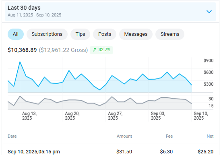Expand the Last 30 days date range chevron
221x155 pixels.
[x=209, y=11]
